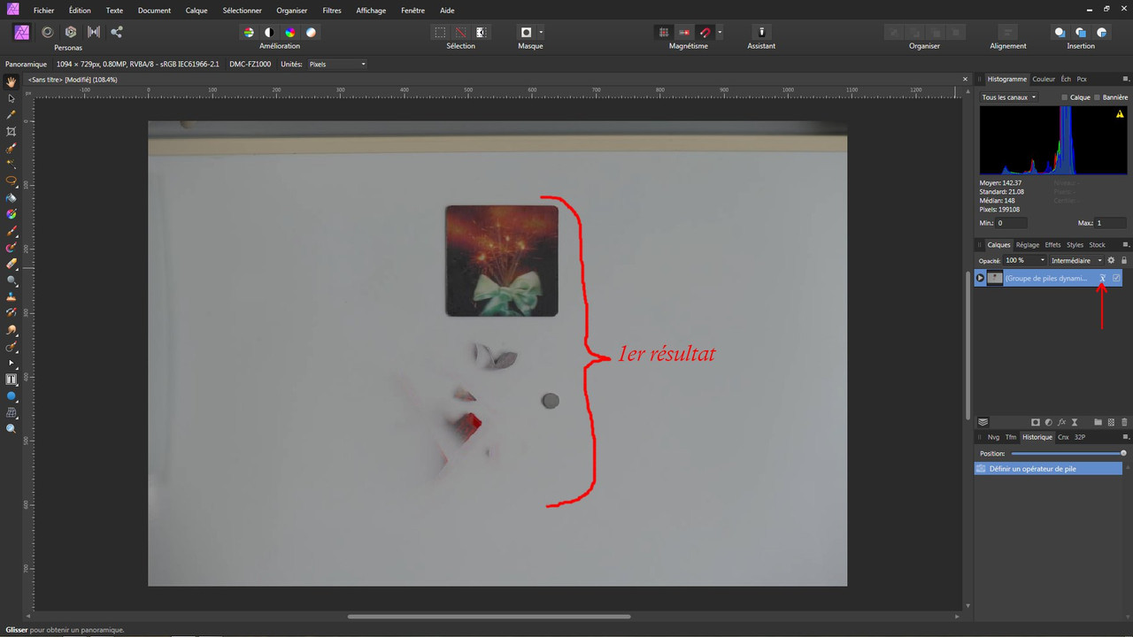Open the Unités Pixels selector

click(x=336, y=64)
